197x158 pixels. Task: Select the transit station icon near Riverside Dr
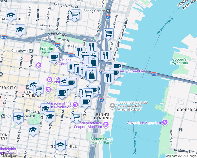click(180, 130)
